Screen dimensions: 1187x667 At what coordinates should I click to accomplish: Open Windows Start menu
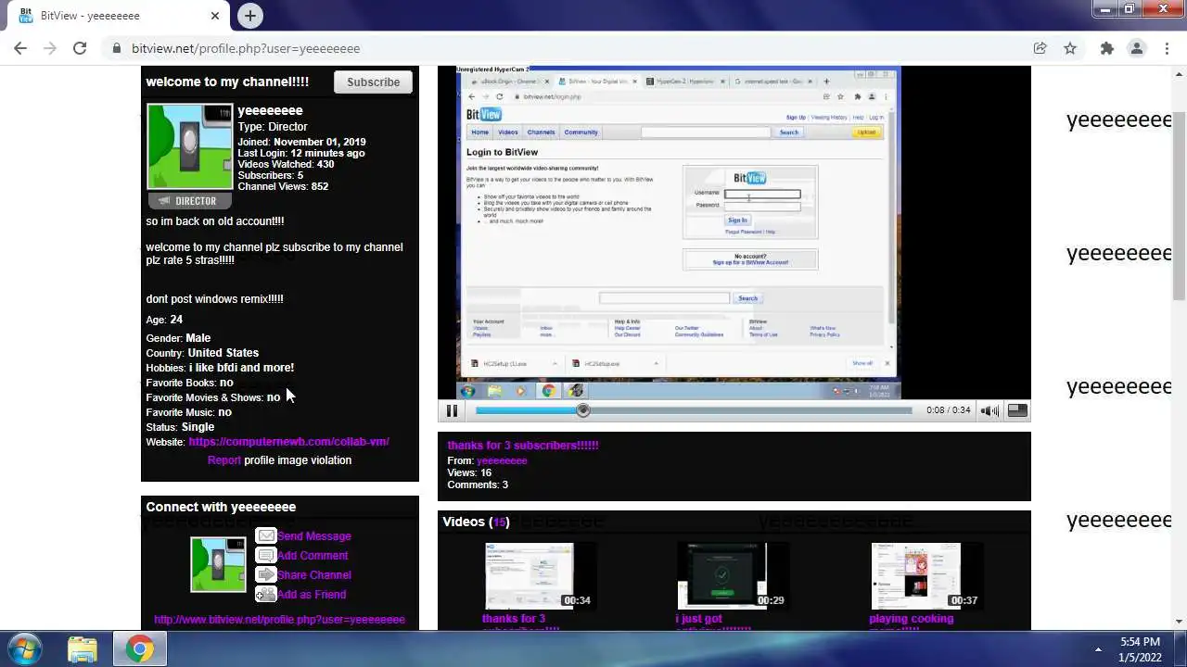25,648
